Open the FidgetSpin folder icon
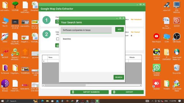Image resolution: width=184 pixels, height=103 pixels. 15,69
